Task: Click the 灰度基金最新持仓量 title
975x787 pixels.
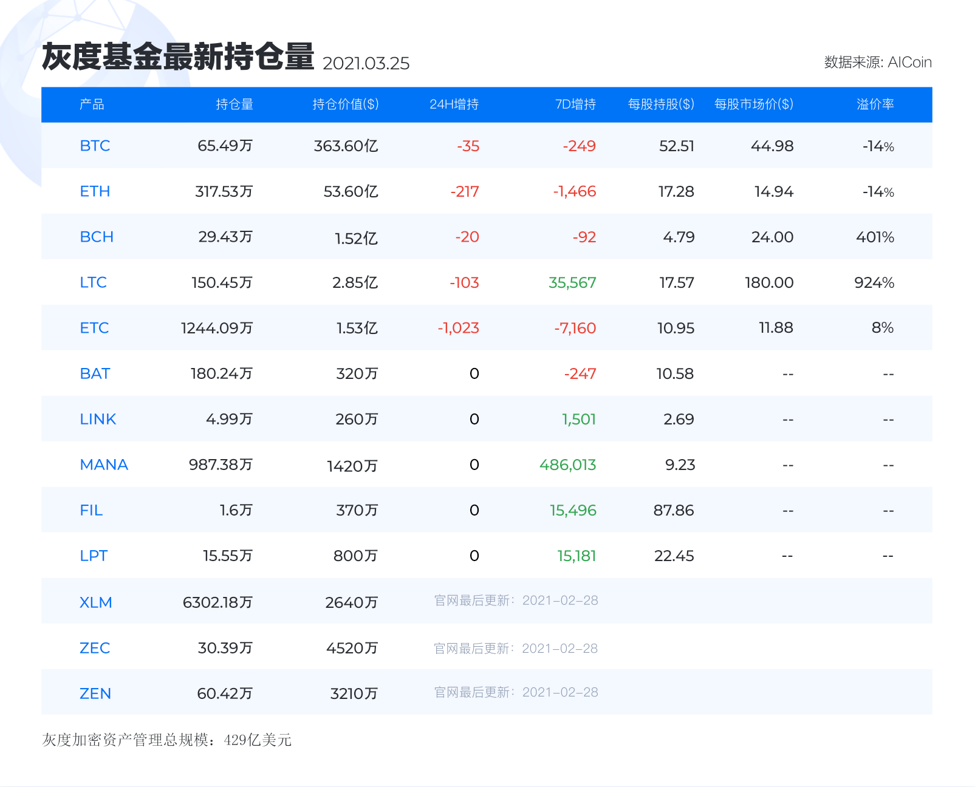Action: [178, 57]
